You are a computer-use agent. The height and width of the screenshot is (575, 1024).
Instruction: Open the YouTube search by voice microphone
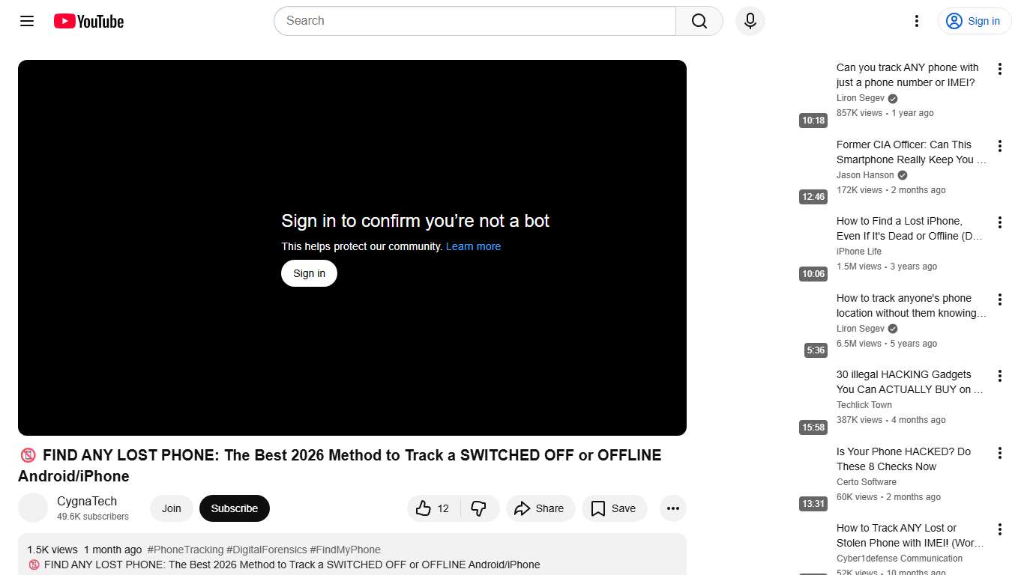(750, 21)
